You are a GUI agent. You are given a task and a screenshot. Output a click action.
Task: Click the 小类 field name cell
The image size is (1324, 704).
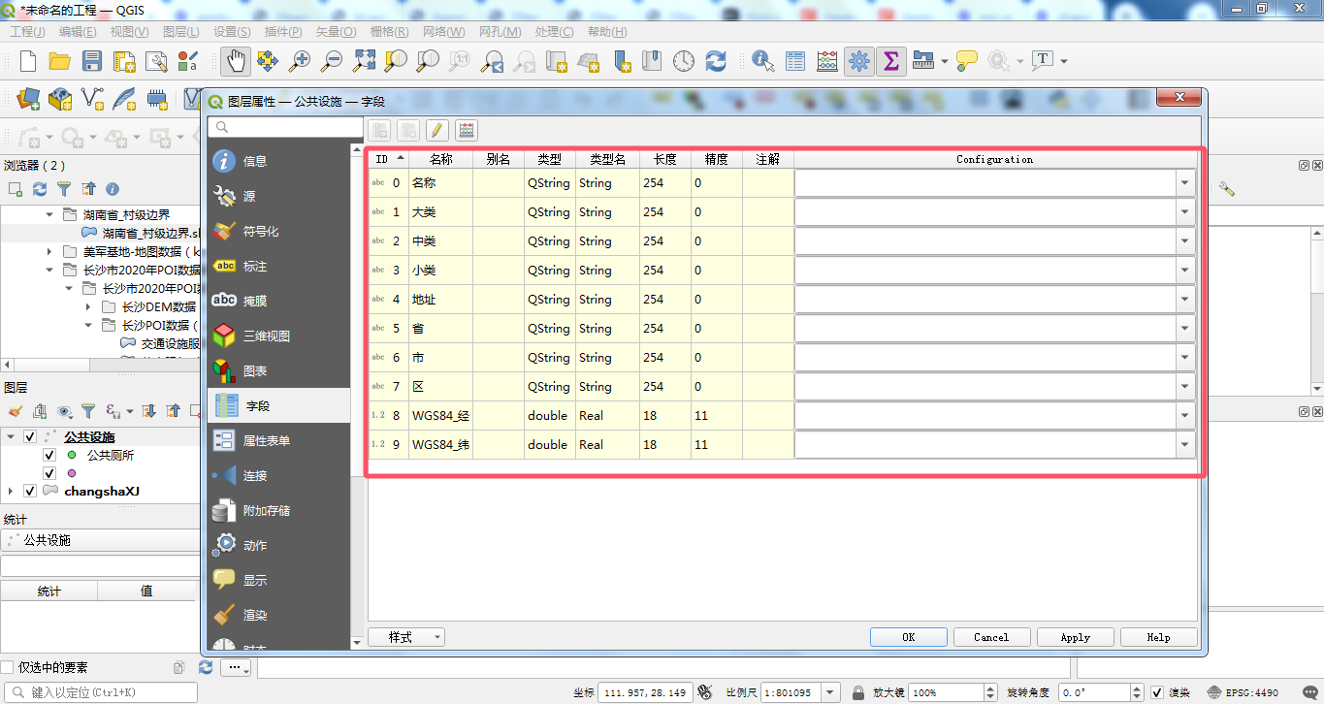[x=441, y=271]
